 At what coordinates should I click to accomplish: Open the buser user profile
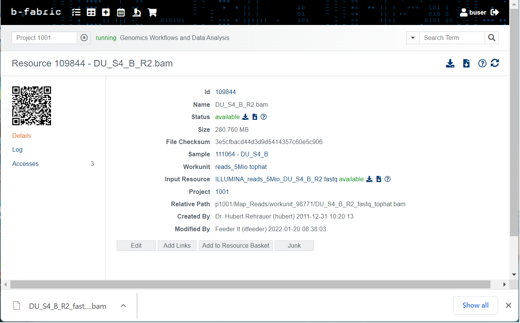point(473,12)
